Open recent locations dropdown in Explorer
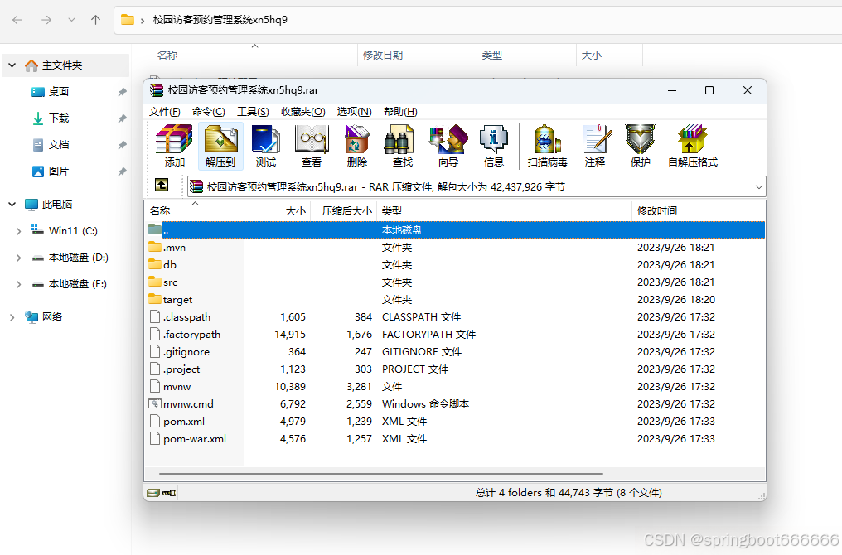The height and width of the screenshot is (555, 842). 71,20
